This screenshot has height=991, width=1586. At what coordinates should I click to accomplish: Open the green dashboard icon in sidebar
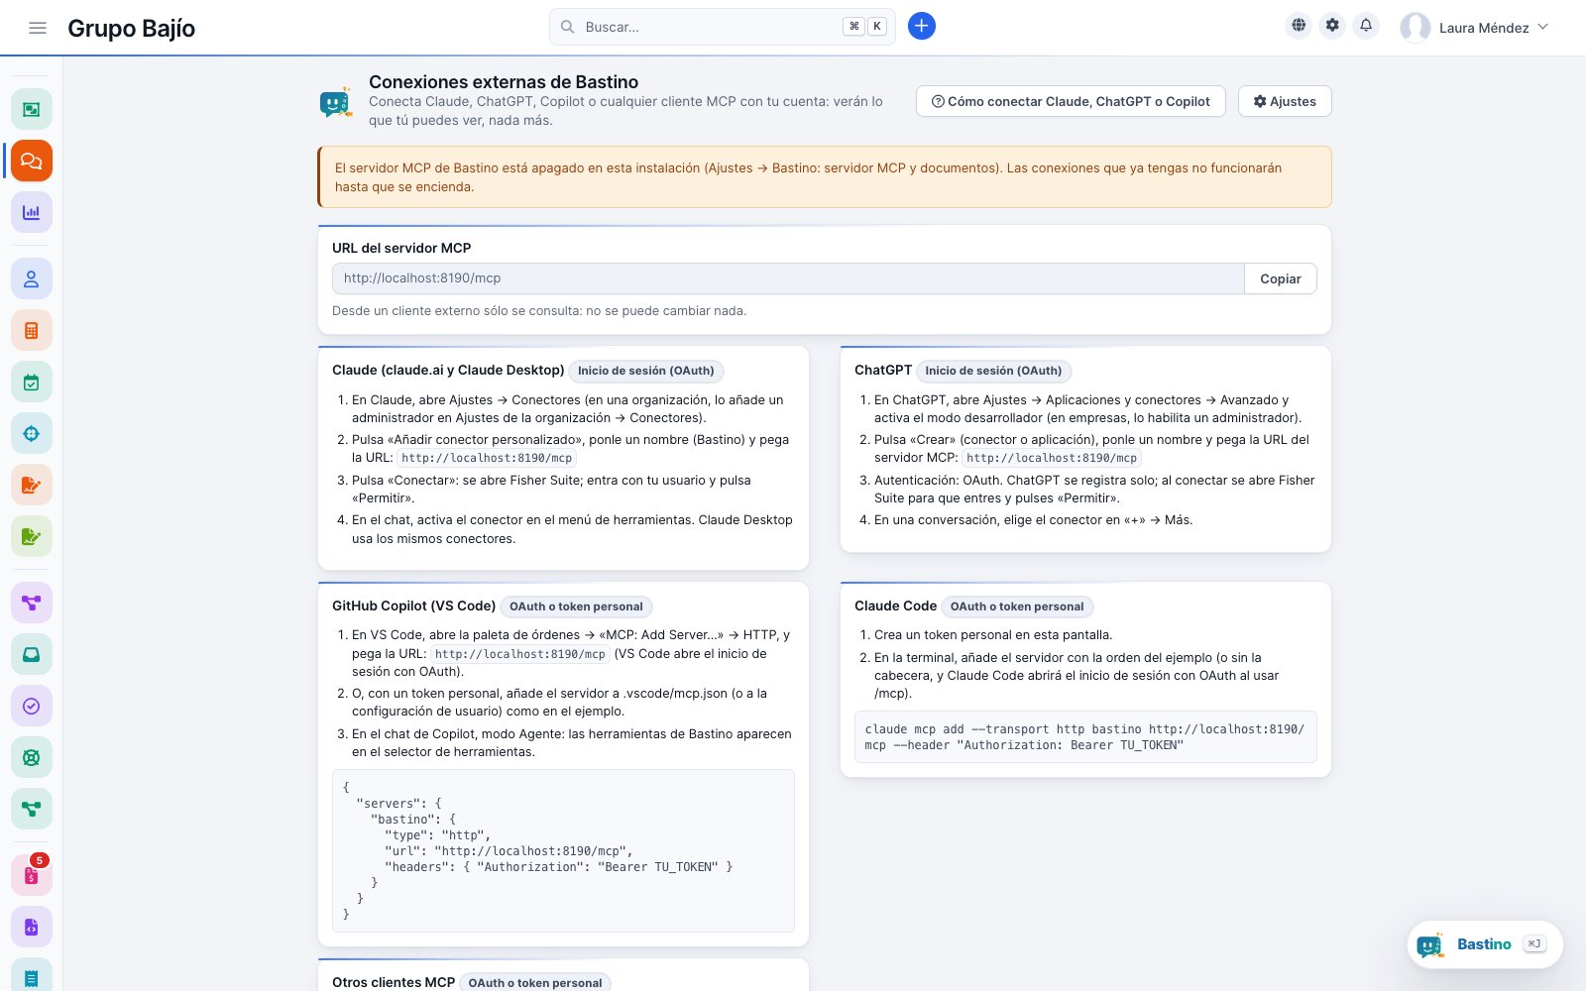(32, 109)
